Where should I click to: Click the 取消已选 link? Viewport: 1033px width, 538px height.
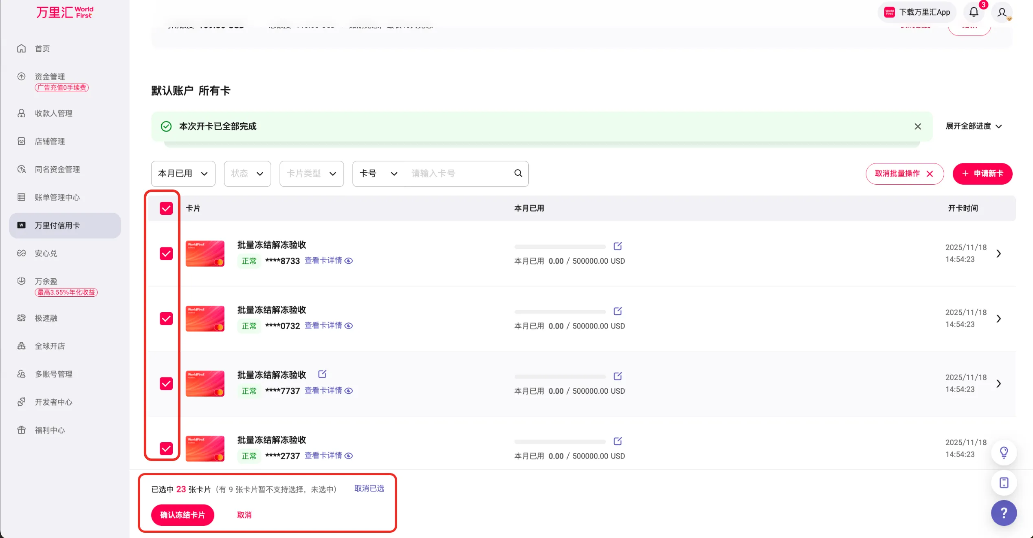click(369, 488)
